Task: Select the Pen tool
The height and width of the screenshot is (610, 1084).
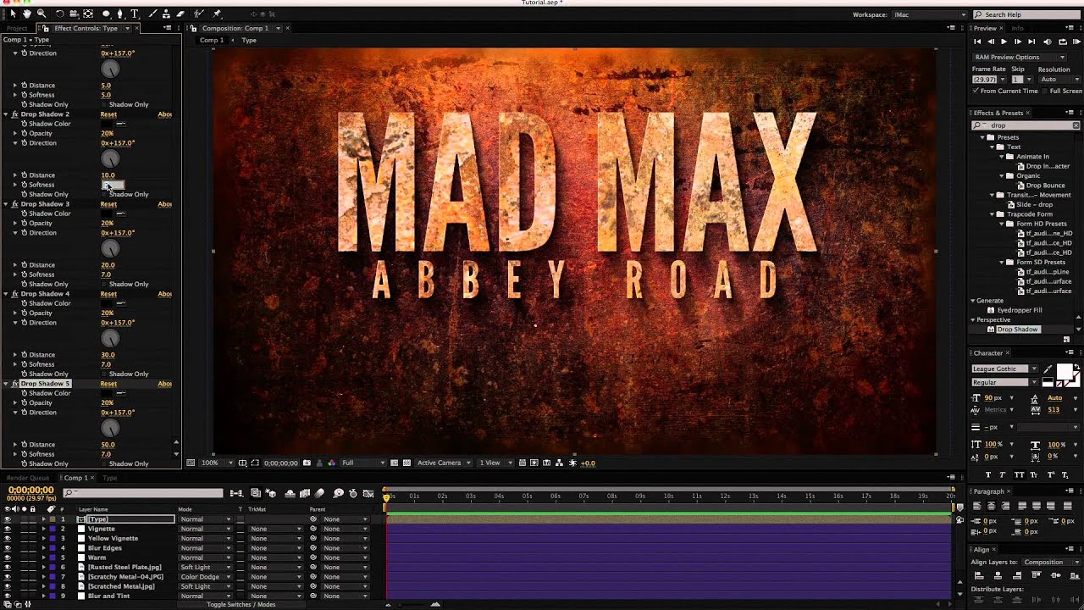Action: tap(120, 14)
